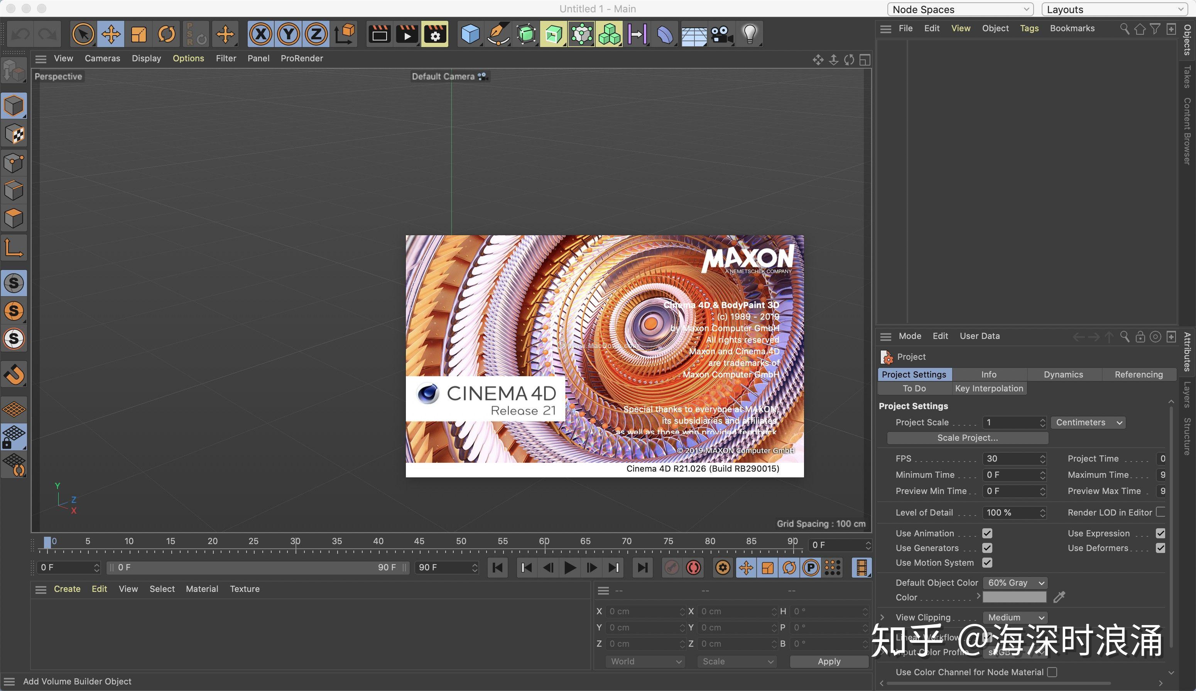This screenshot has height=691, width=1196.
Task: Open the Render Settings gear icon
Action: [x=435, y=34]
